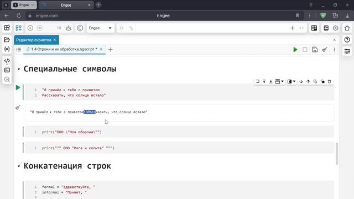Viewport: 354px width, 199px height.
Task: Open the table view icon
Action: pyautogui.click(x=314, y=28)
